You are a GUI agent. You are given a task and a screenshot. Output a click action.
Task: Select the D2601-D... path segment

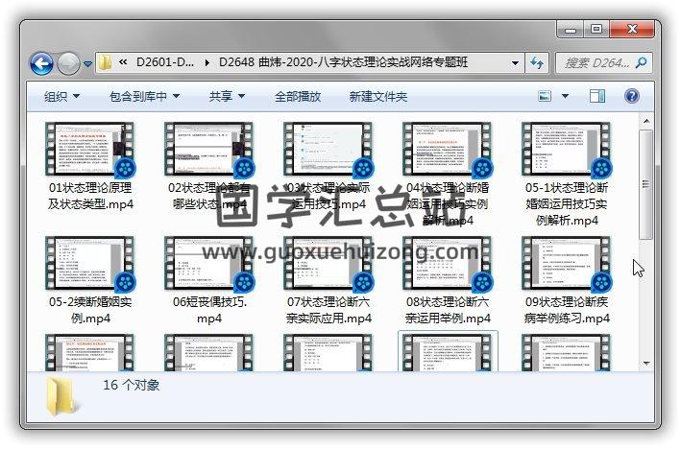pyautogui.click(x=165, y=62)
